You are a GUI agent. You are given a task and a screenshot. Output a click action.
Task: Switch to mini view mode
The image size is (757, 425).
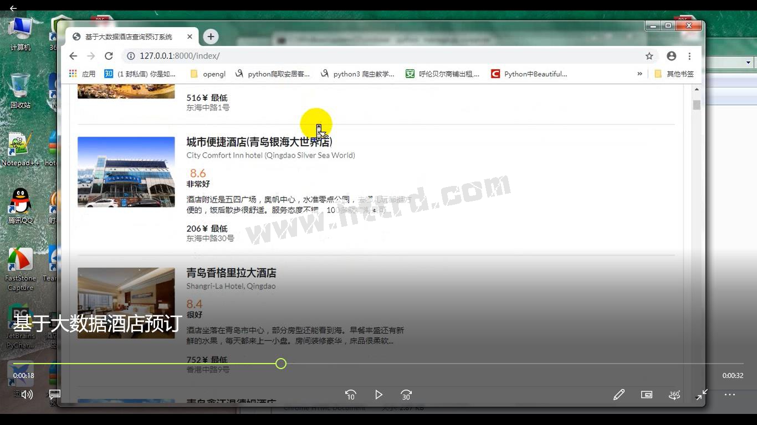[x=647, y=395]
